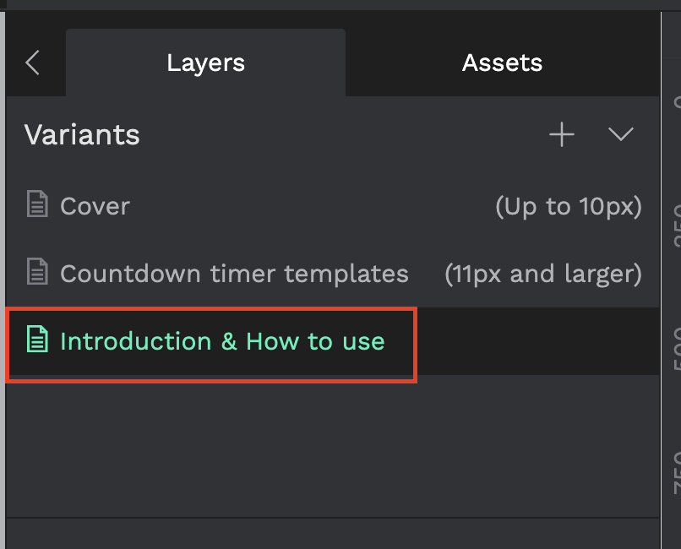This screenshot has height=549, width=681.
Task: Switch to the Layers tab
Action: (205, 63)
